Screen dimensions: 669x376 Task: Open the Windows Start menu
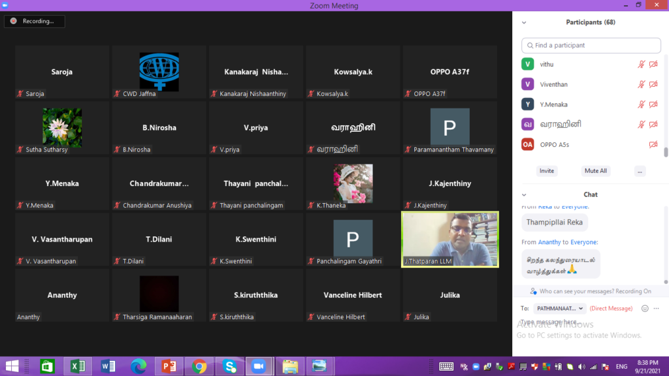point(12,366)
